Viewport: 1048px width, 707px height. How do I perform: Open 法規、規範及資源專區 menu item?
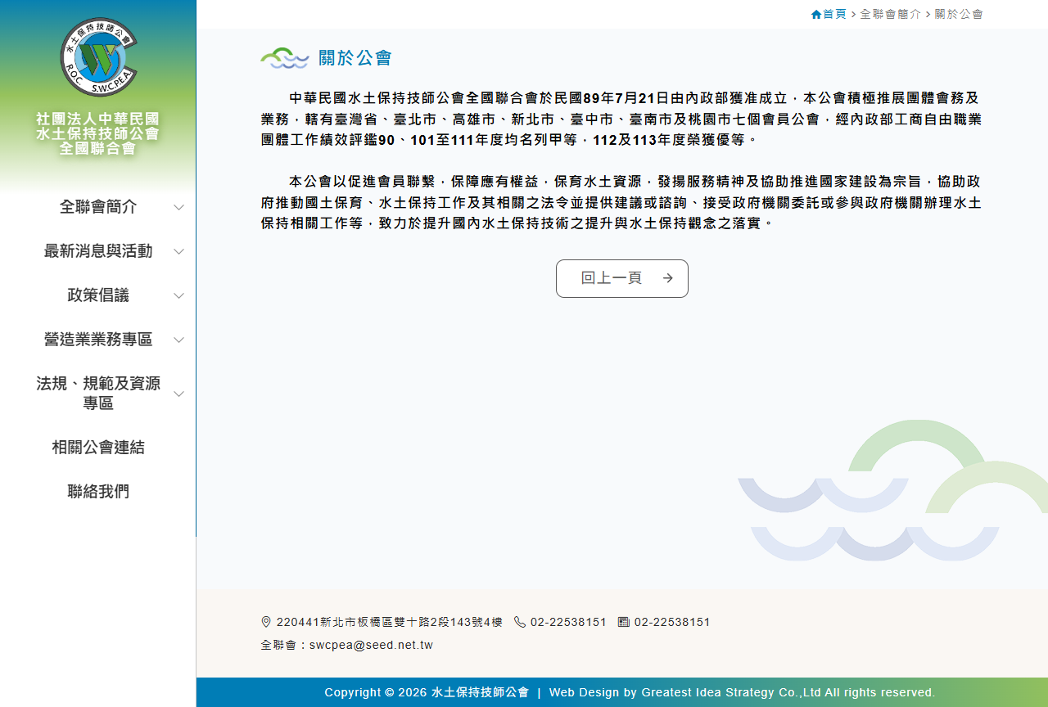(98, 394)
